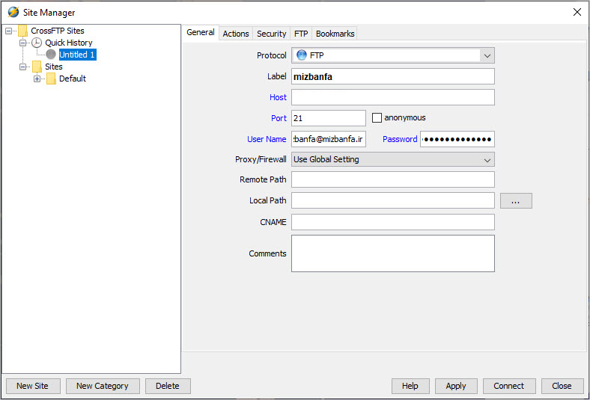
Task: Click the User Name input field
Action: tap(329, 139)
